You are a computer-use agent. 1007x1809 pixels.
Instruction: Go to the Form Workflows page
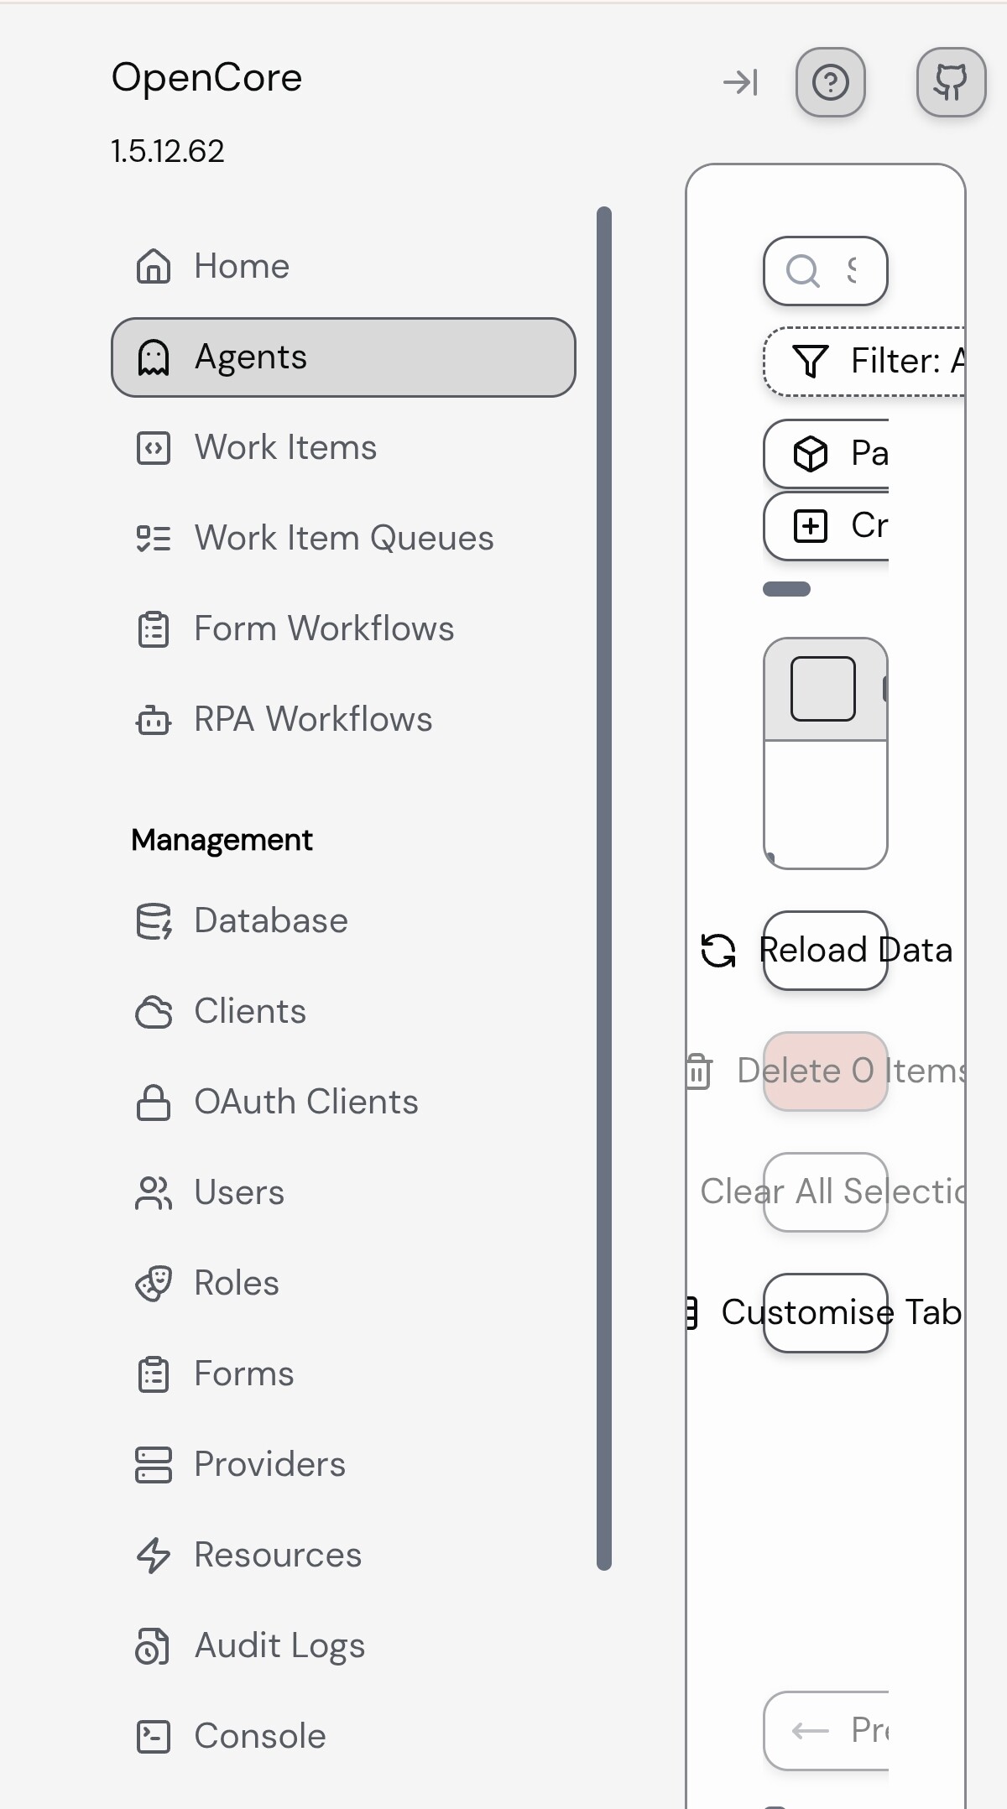[323, 629]
